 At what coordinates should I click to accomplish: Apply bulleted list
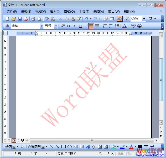[x=111, y=26]
